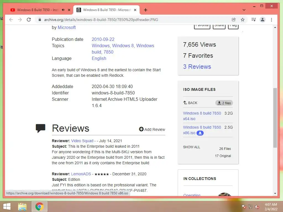Open the Microsoft author link

coord(67,27)
